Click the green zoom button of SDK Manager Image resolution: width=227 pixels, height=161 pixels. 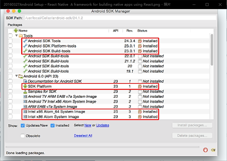click(19, 11)
